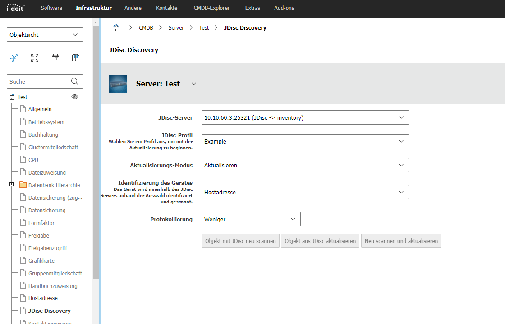
Task: Open the Objektsicht view dropdown
Action: click(x=45, y=35)
